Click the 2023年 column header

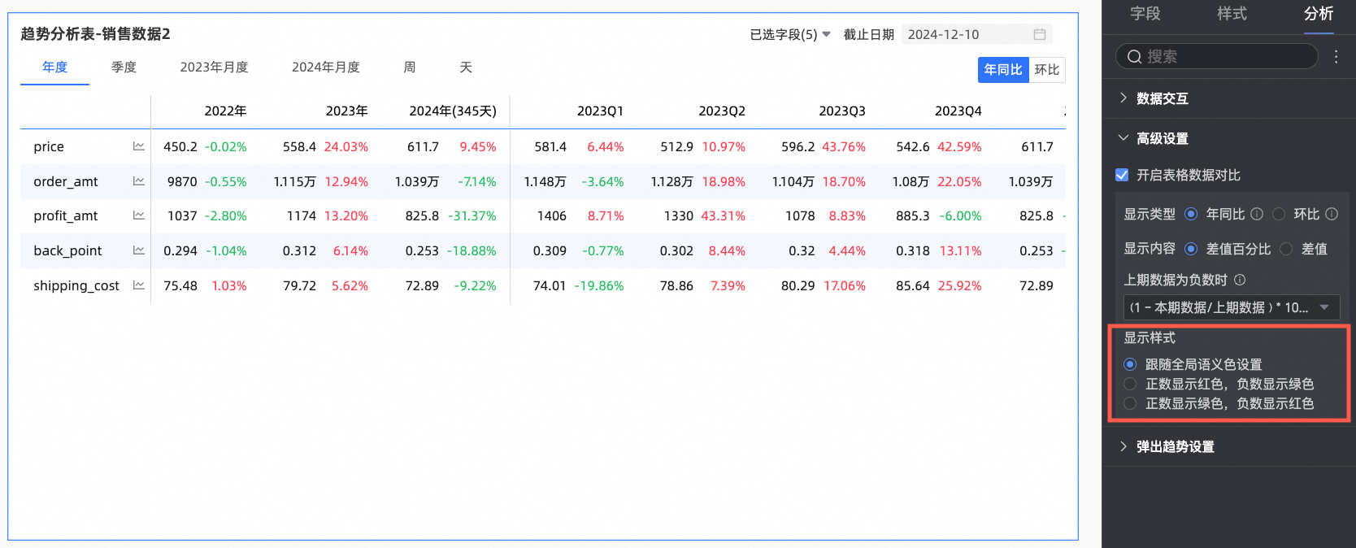click(x=346, y=111)
